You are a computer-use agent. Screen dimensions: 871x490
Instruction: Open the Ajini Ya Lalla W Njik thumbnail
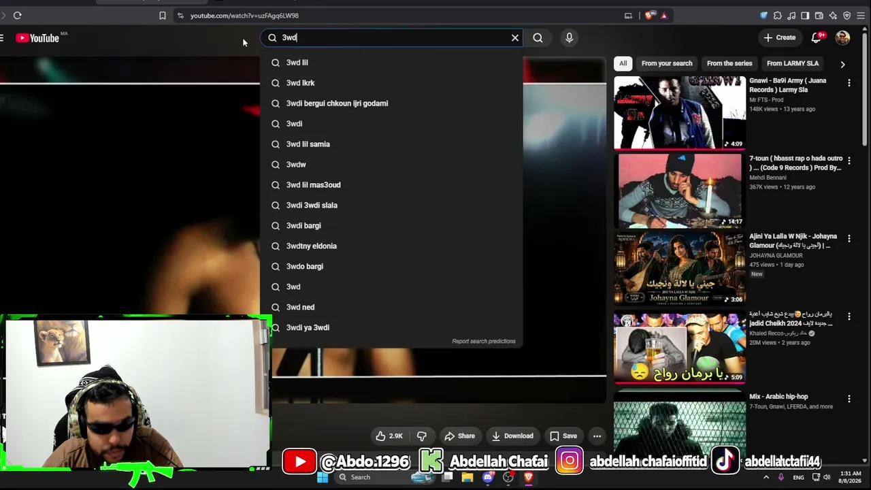click(680, 268)
